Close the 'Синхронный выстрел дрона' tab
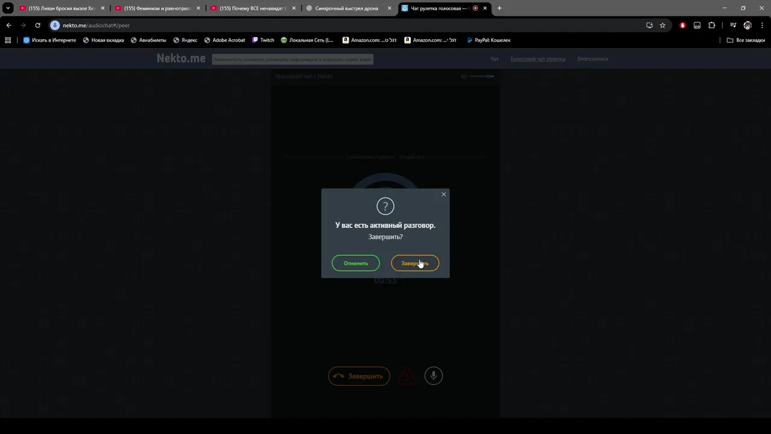 tap(390, 8)
